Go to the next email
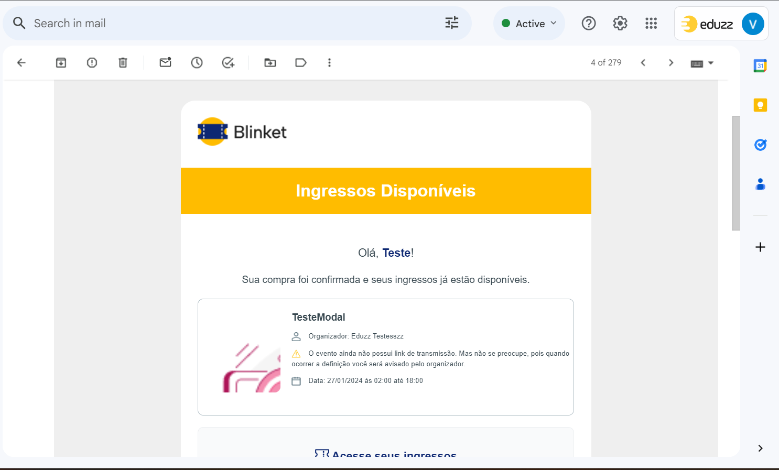 671,63
